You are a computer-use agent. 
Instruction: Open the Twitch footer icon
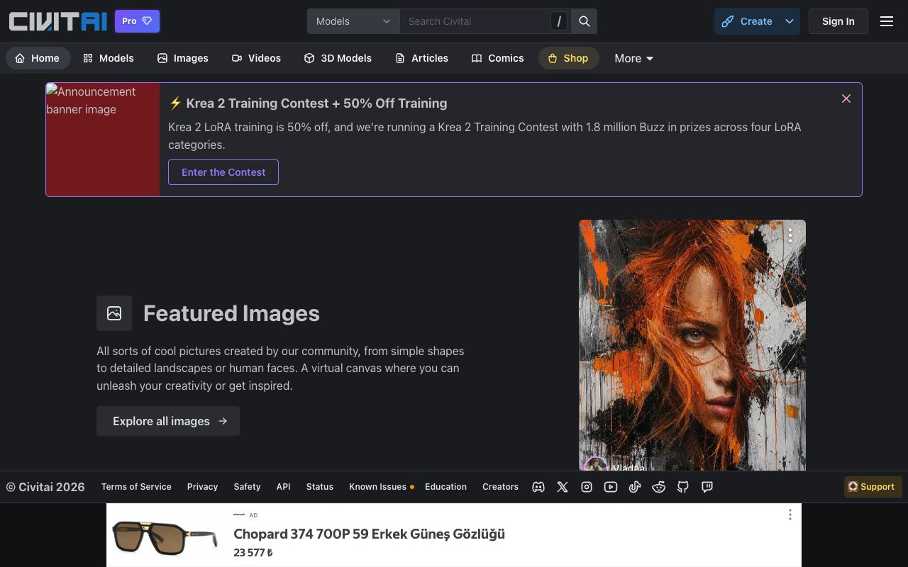707,487
